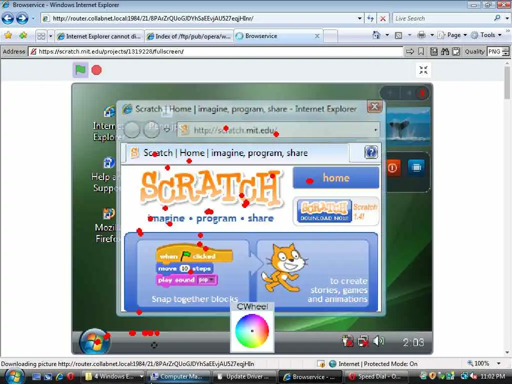The image size is (512, 384).
Task: Click the Browservice find binoculars icon
Action: (x=444, y=51)
